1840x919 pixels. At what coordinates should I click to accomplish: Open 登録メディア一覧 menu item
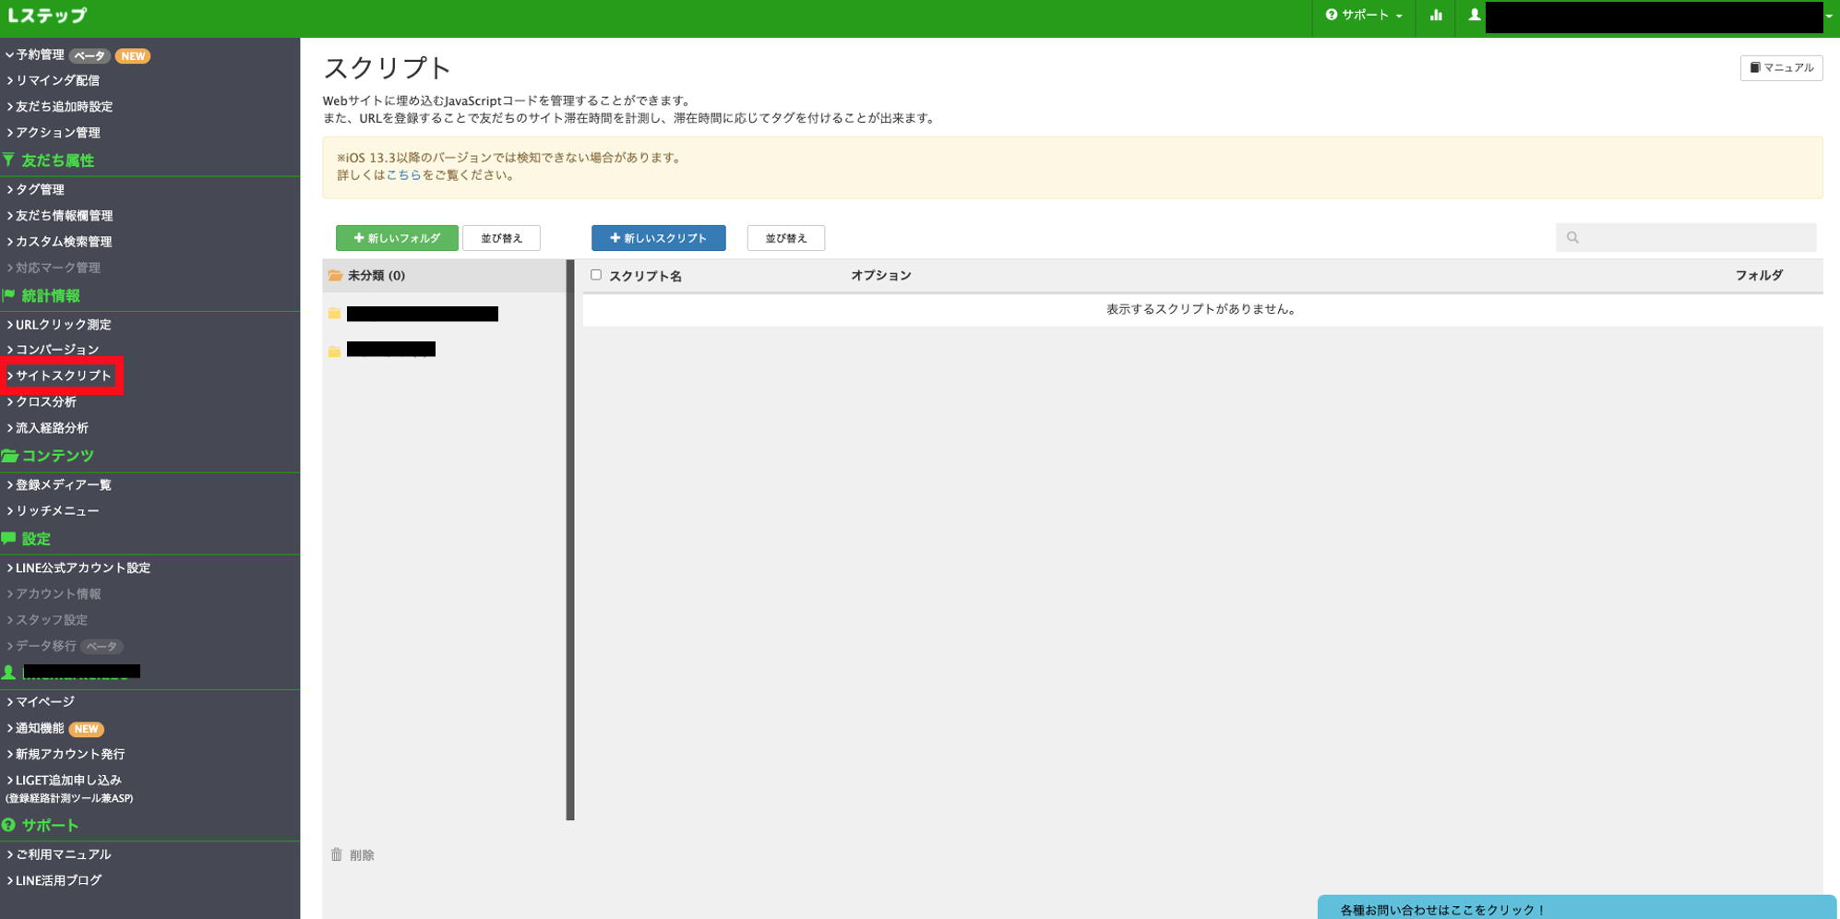tap(58, 485)
